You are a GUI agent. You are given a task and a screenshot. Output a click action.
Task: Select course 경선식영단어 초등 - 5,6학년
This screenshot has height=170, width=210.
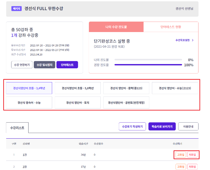[x=78, y=88]
